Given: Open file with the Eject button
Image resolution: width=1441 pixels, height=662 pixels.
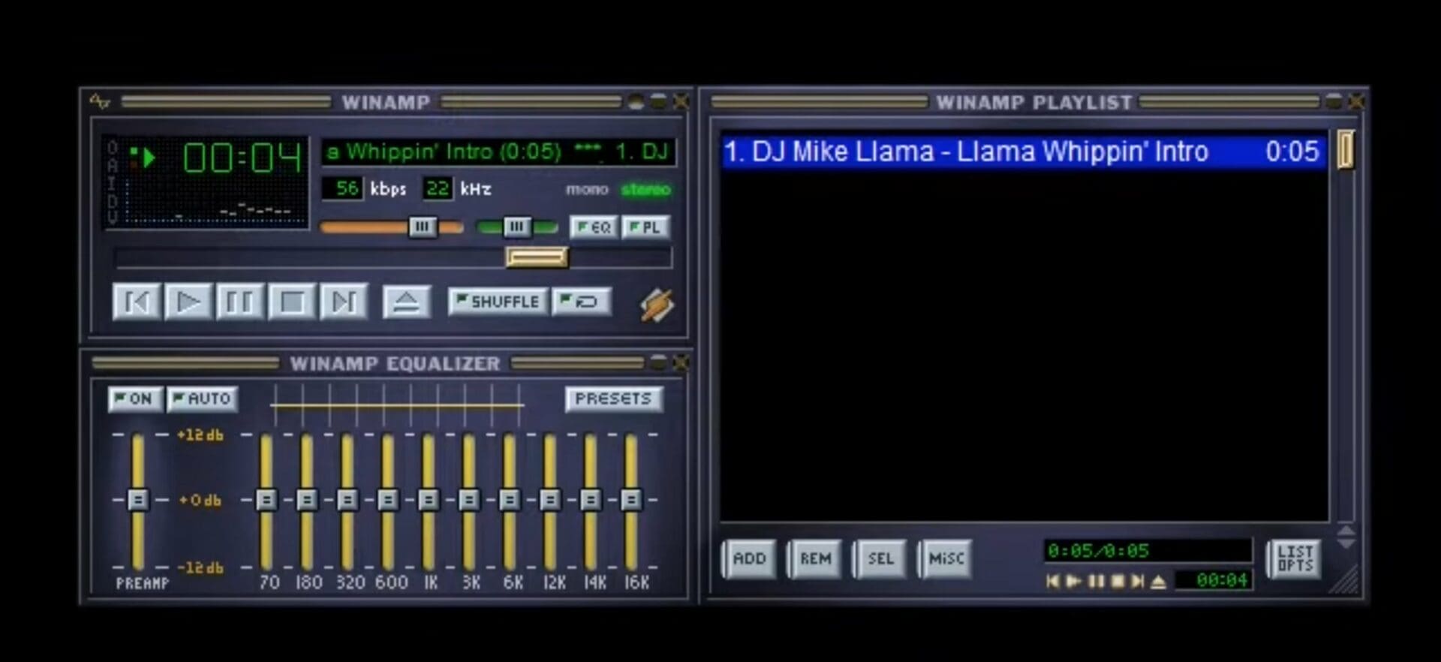Looking at the screenshot, I should coord(406,302).
